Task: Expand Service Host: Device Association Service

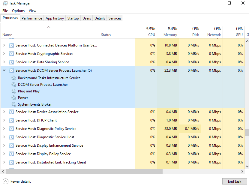Action: point(4,112)
